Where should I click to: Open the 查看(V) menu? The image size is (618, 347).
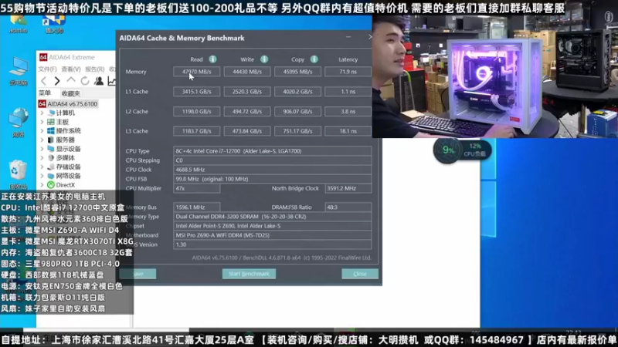(x=71, y=69)
